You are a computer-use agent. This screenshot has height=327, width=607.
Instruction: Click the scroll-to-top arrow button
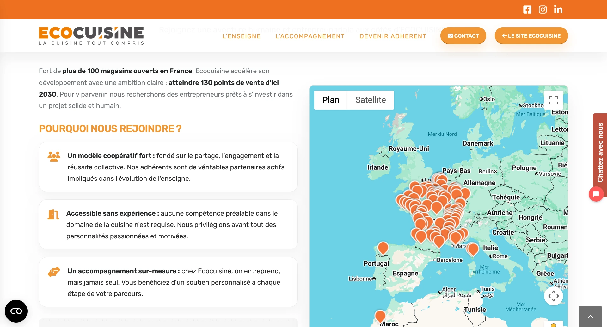tap(590, 317)
